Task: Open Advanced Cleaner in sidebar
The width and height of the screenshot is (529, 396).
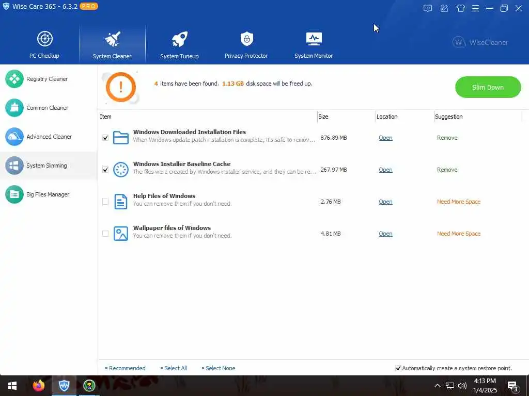Action: click(x=49, y=137)
